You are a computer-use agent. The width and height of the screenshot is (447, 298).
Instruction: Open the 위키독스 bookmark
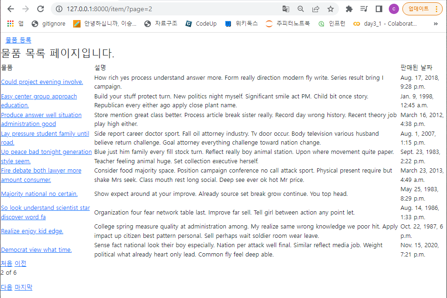tap(241, 24)
